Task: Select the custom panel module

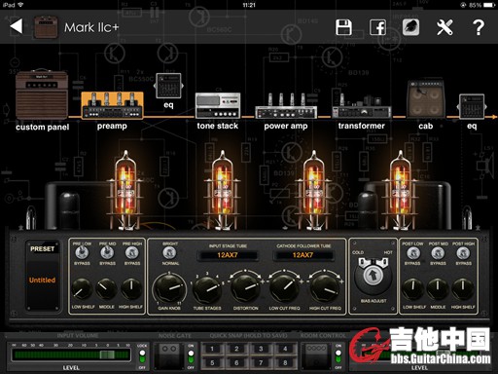Action: tap(42, 94)
